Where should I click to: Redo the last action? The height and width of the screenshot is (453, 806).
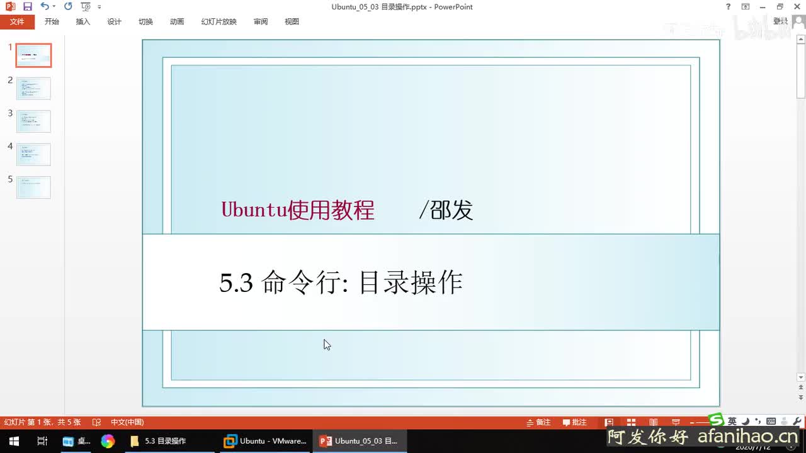click(x=68, y=6)
